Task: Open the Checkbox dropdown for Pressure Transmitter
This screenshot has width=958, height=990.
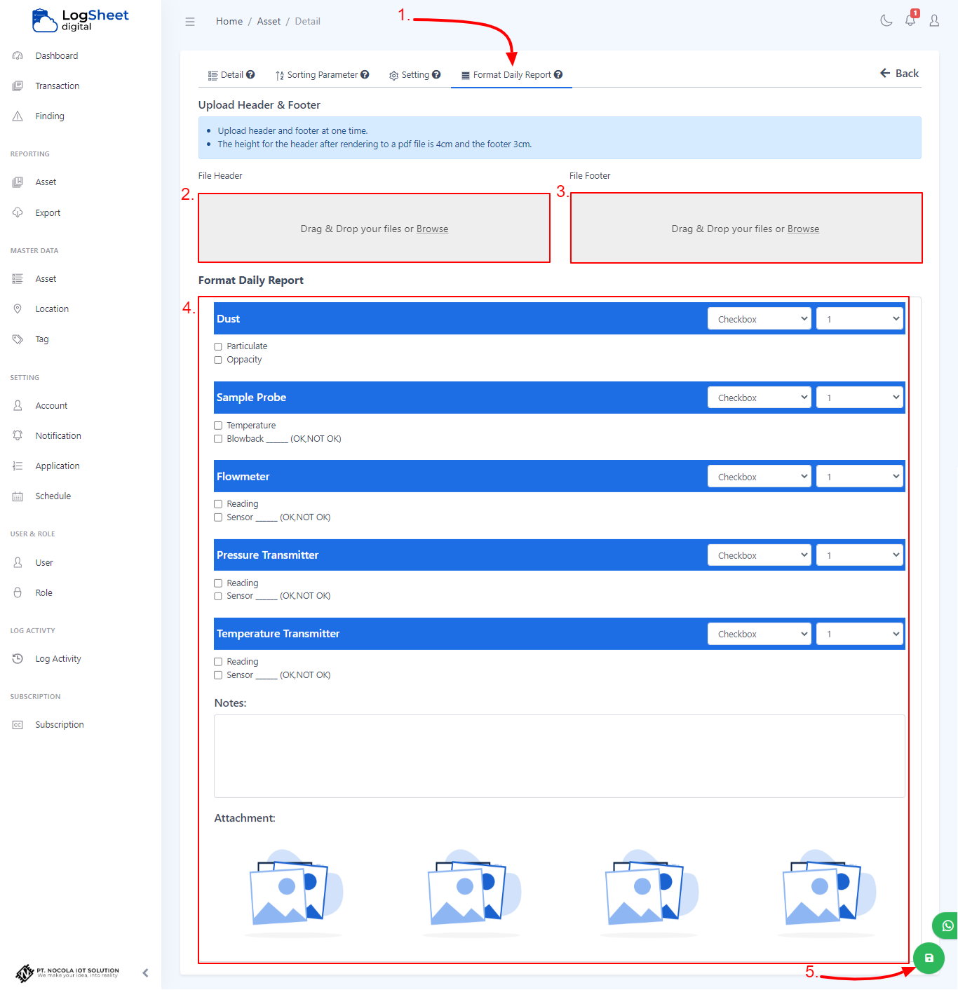Action: (x=759, y=555)
